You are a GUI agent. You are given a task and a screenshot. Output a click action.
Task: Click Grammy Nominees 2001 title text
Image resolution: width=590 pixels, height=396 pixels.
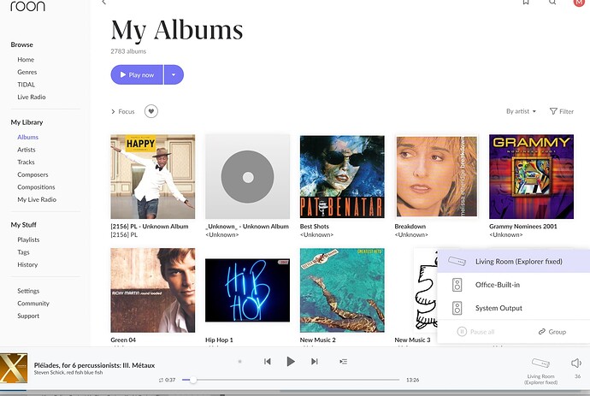coord(523,227)
